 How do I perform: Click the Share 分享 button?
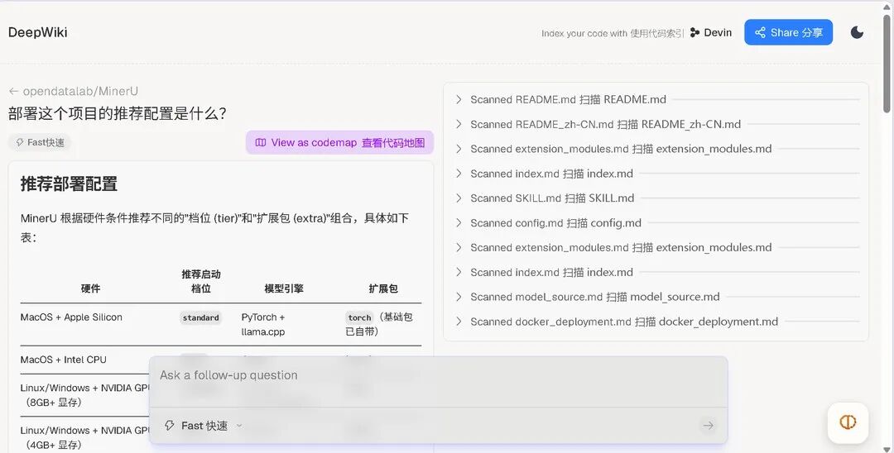pos(788,32)
